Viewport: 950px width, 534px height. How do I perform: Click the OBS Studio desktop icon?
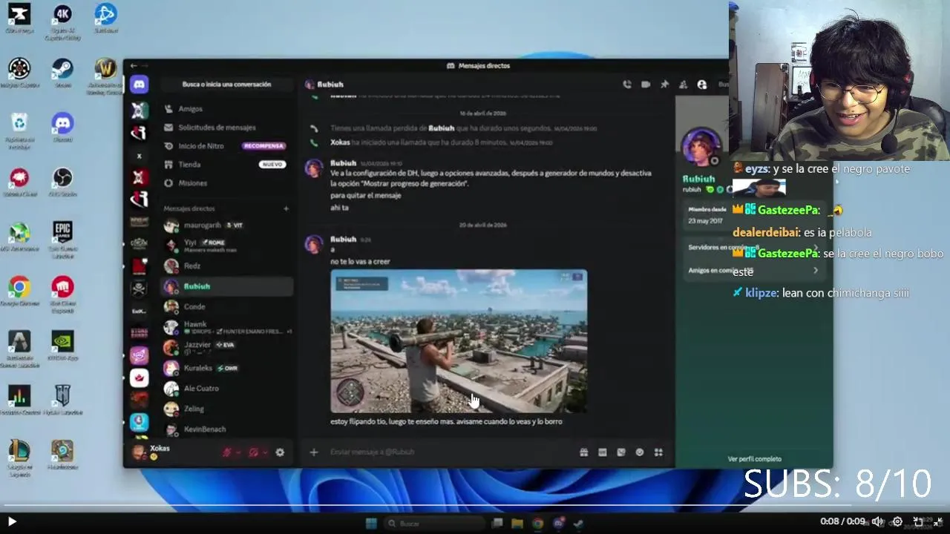[x=62, y=182]
